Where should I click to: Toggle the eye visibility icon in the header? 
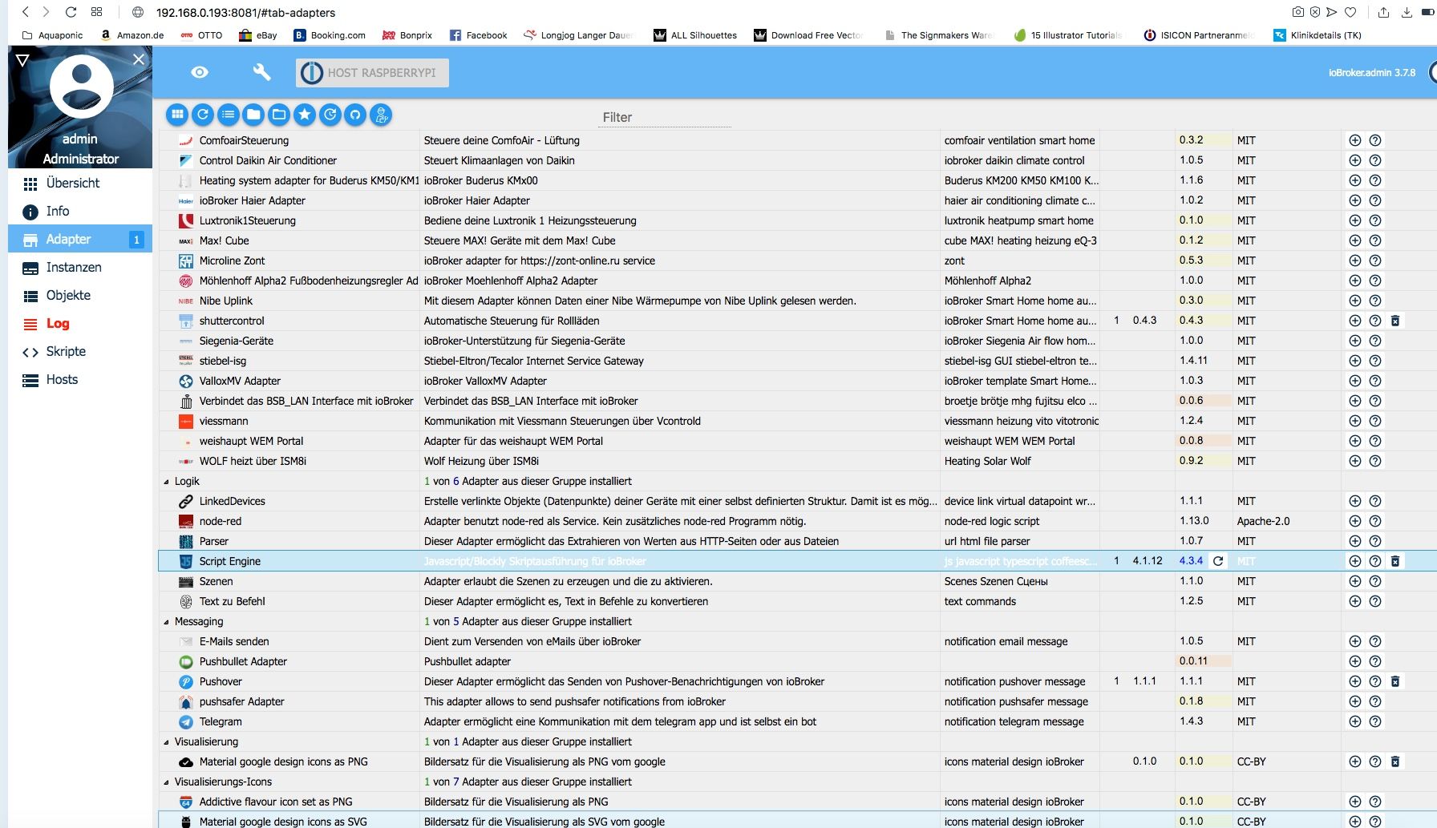coord(200,72)
